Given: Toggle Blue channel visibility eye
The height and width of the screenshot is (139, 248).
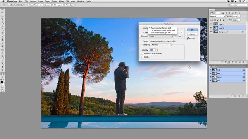Looking at the screenshot, I should (210, 81).
